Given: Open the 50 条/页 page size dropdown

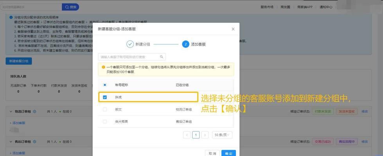Looking at the screenshot, I should (222, 135).
